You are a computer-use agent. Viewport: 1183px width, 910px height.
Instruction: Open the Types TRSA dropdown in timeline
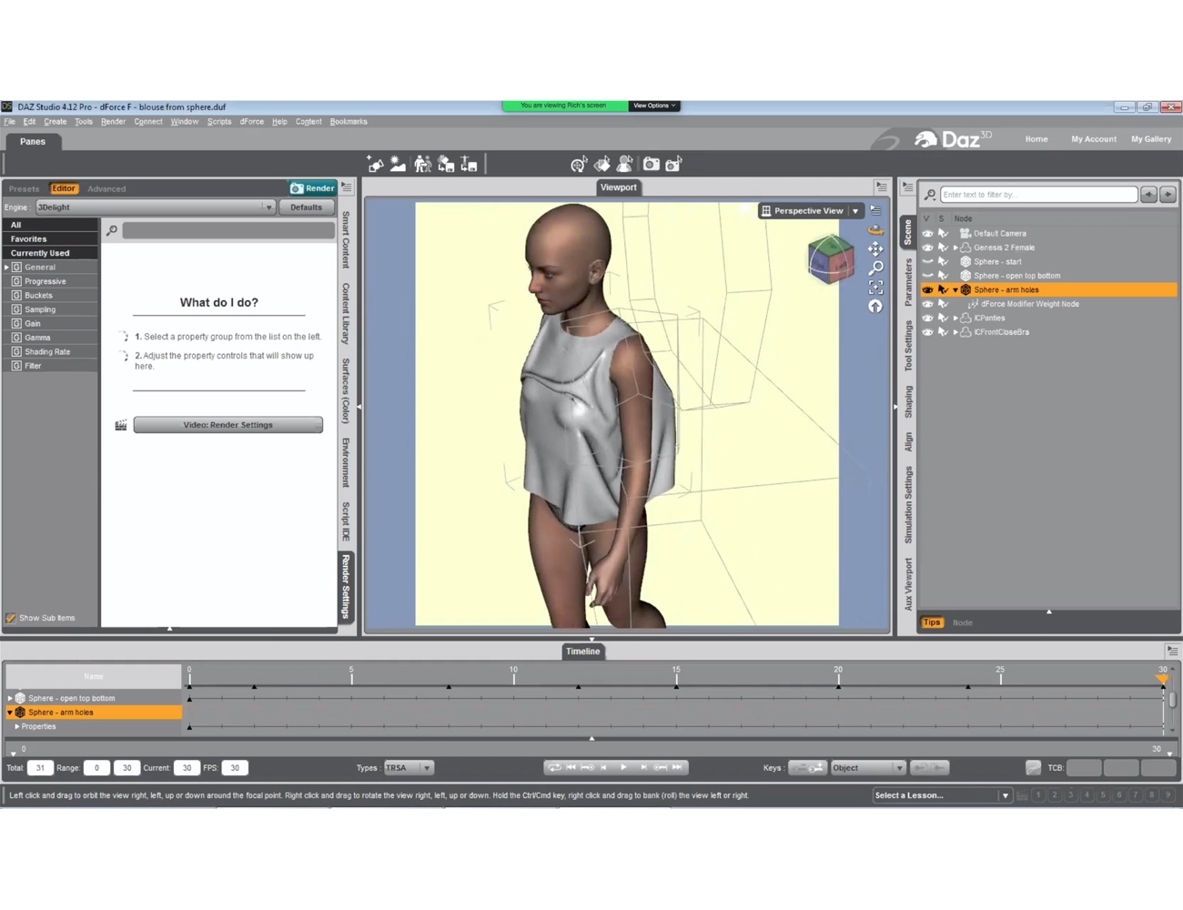click(426, 767)
